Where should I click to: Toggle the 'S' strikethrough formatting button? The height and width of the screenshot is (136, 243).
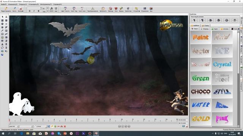pyautogui.click(x=38, y=11)
